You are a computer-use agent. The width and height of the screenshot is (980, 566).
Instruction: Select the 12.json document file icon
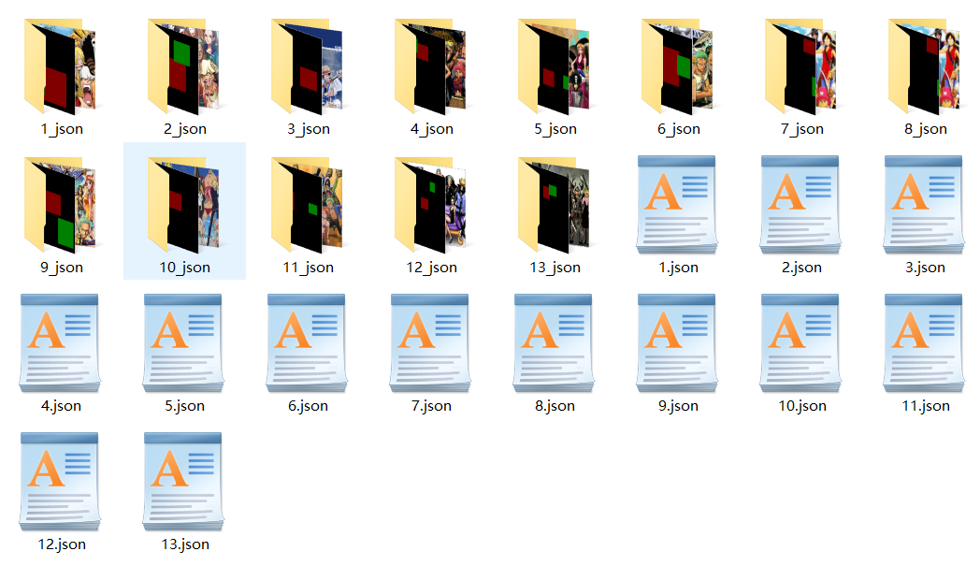(60, 482)
